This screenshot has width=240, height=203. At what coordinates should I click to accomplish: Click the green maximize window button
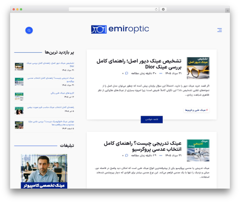(x=21, y=9)
